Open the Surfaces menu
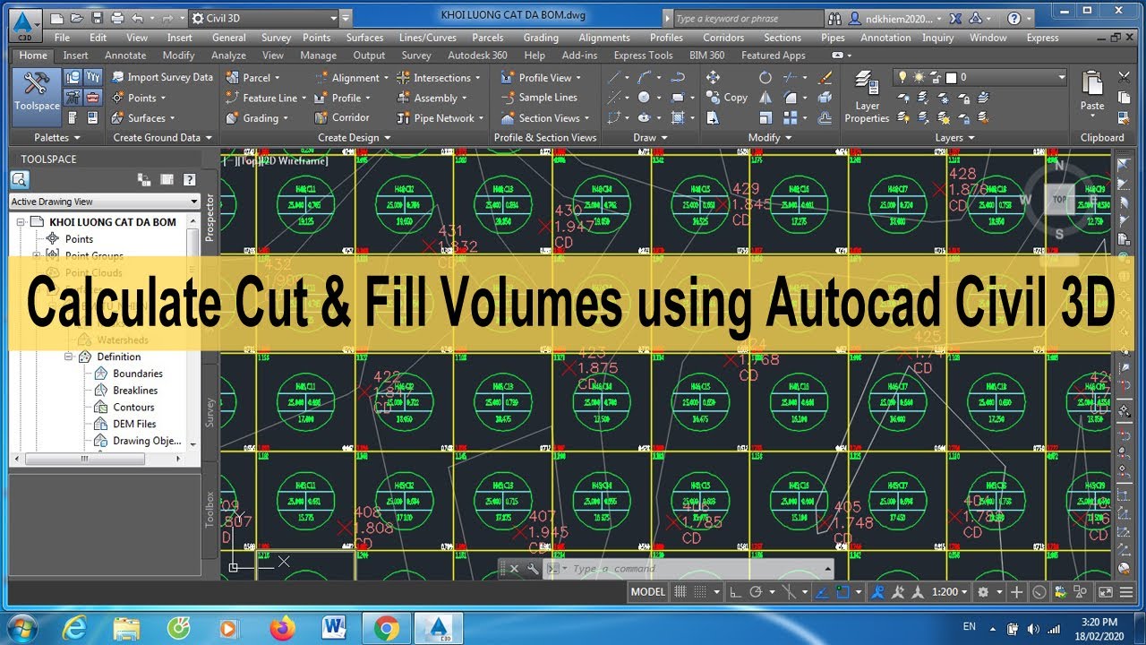The width and height of the screenshot is (1146, 645). (x=364, y=38)
